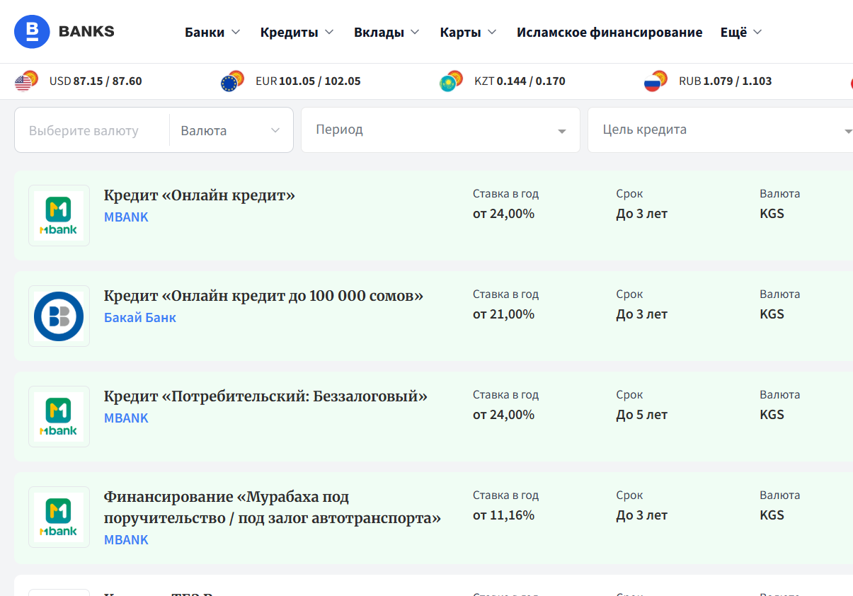Screen dimensions: 853x596
Task: Focus the Выберите валюту input field
Action: click(x=92, y=130)
